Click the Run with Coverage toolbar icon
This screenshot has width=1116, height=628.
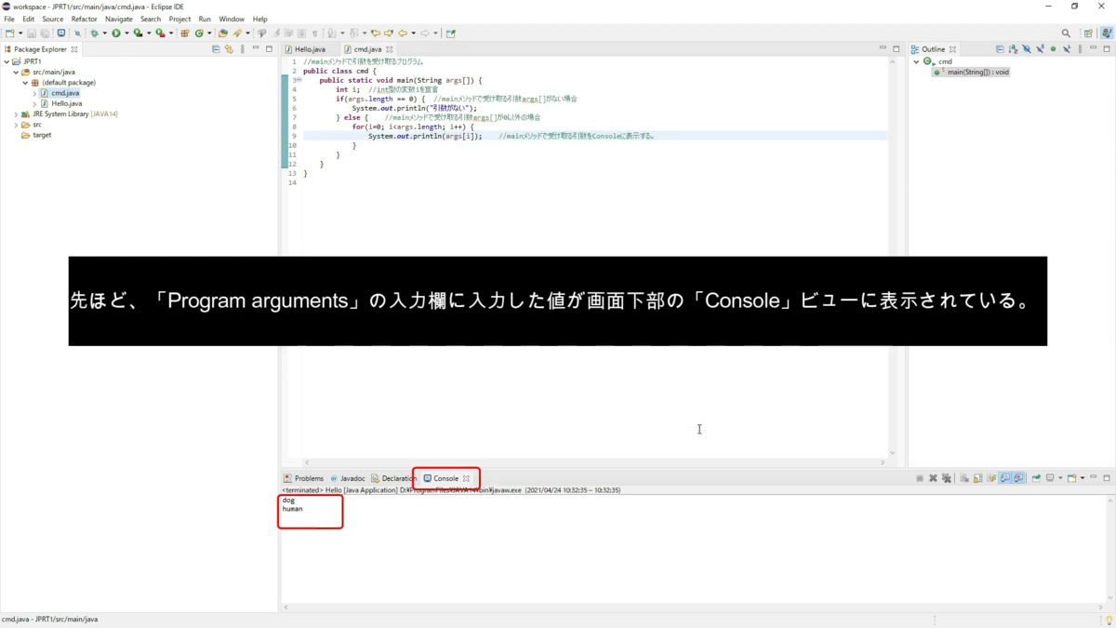coord(137,33)
